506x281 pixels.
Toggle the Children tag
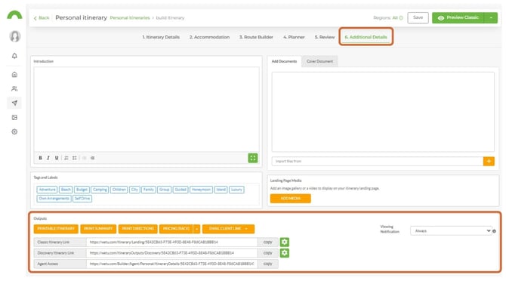pyautogui.click(x=119, y=190)
